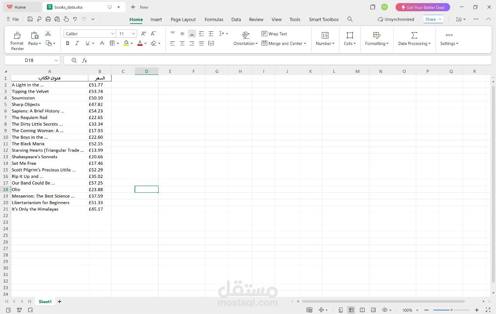The image size is (496, 314).
Task: Switch to the Data tab
Action: [x=236, y=19]
